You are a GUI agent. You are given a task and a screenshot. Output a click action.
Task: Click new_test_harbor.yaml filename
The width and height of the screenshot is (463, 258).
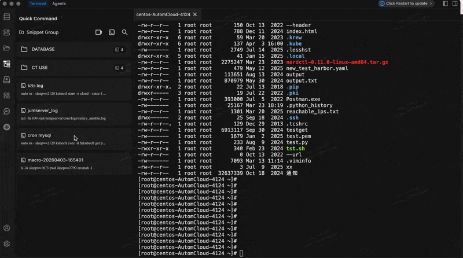point(317,68)
